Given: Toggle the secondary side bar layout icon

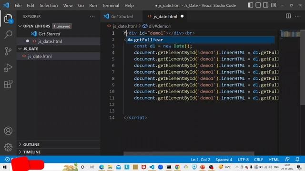Looking at the screenshot, I should point(266,5).
